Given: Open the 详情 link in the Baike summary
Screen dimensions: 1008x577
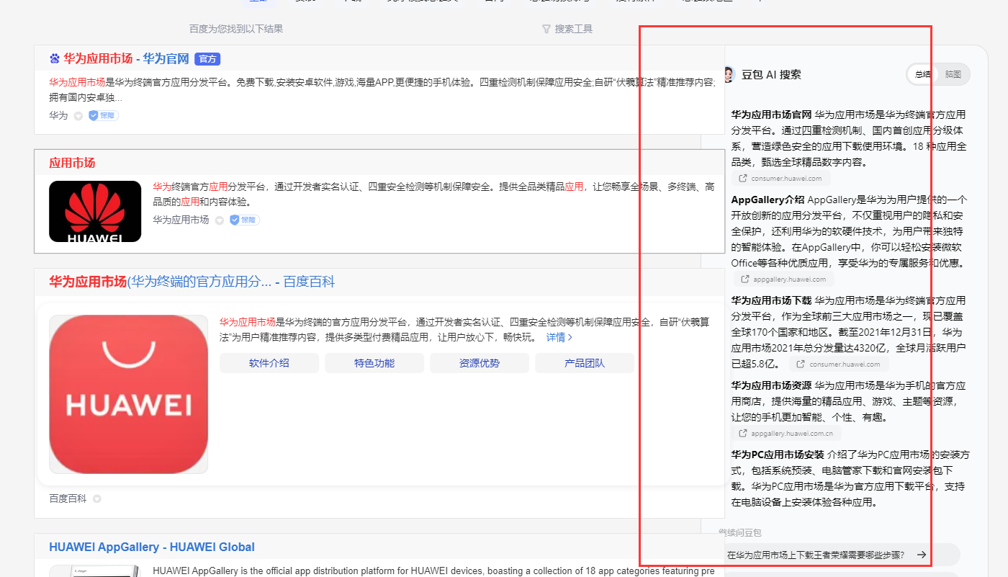Looking at the screenshot, I should point(559,337).
